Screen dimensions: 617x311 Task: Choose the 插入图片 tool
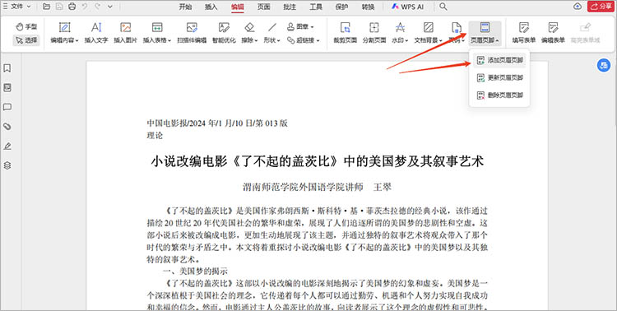click(126, 32)
